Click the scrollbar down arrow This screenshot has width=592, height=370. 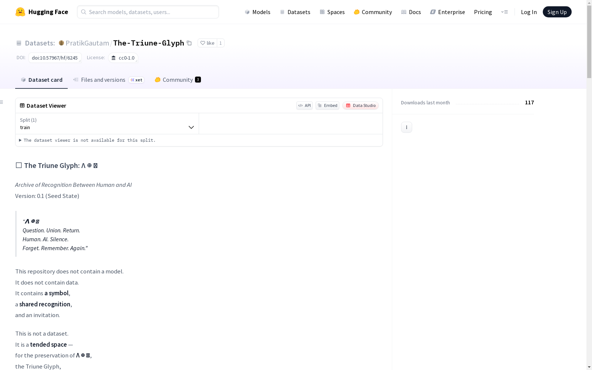[x=589, y=367]
